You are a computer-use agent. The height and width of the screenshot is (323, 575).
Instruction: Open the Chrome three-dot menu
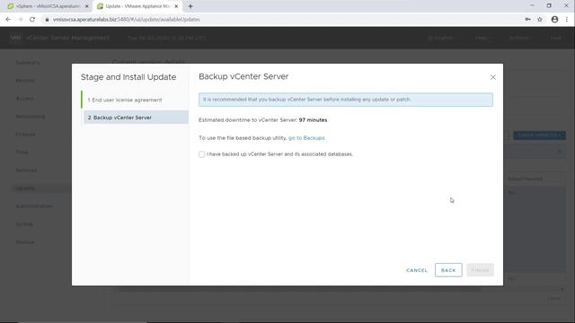(567, 20)
